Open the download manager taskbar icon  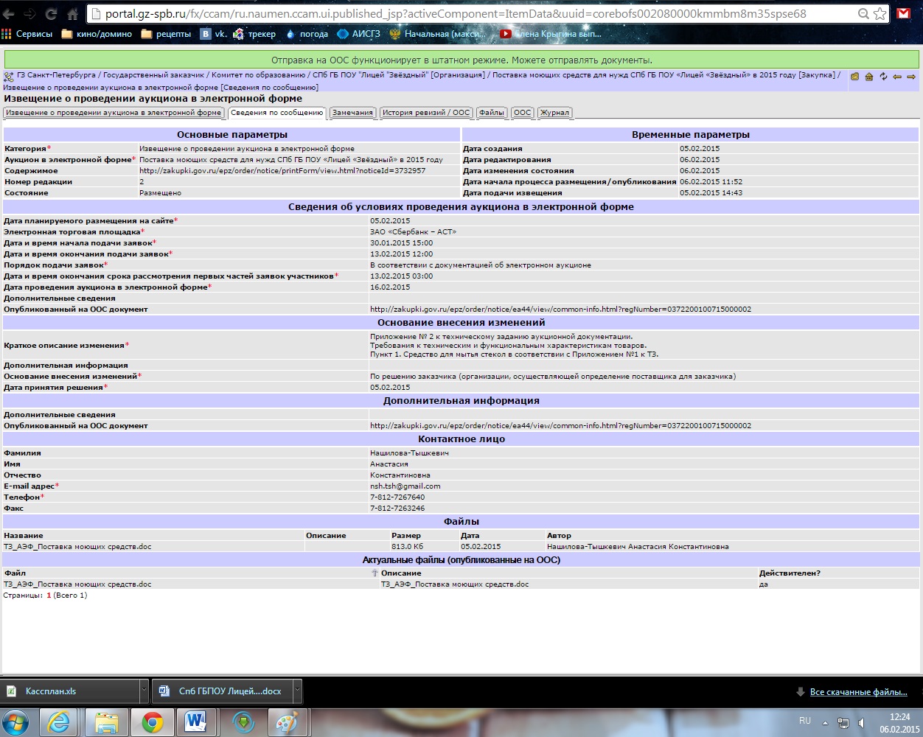(243, 722)
